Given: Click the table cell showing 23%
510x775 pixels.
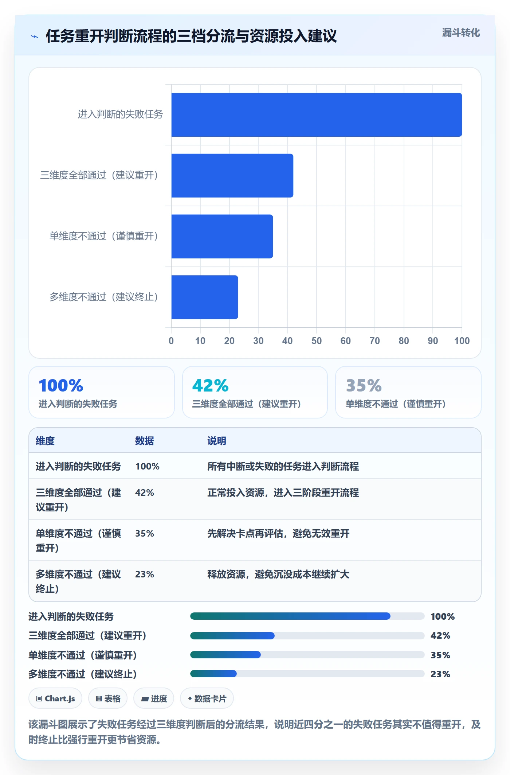Looking at the screenshot, I should click(x=145, y=574).
